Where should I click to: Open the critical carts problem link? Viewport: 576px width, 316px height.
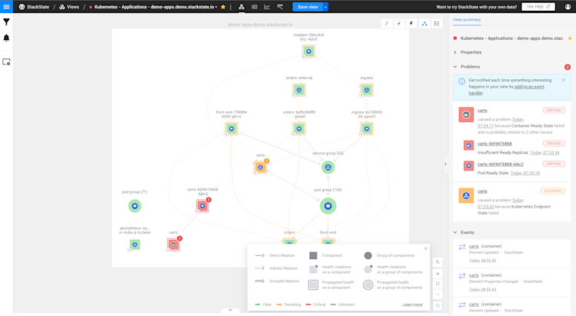point(482,110)
